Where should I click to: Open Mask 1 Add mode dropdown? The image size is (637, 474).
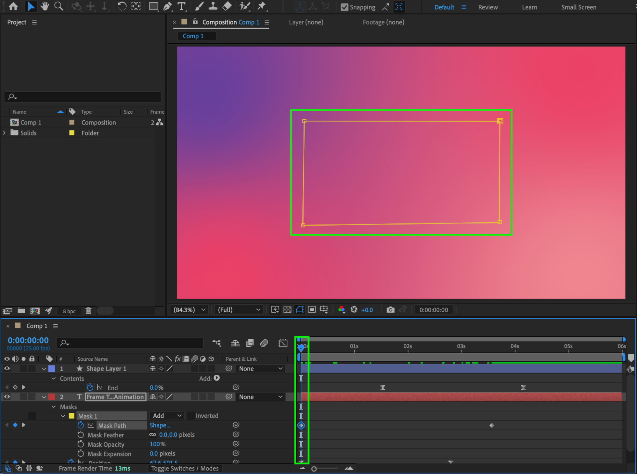167,416
